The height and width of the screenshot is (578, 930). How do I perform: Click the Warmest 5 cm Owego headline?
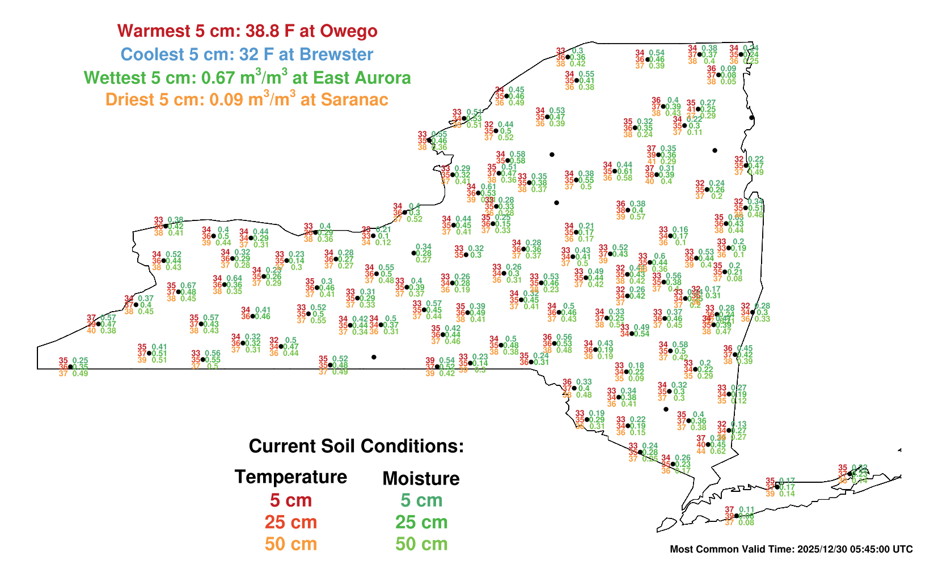[x=247, y=31]
